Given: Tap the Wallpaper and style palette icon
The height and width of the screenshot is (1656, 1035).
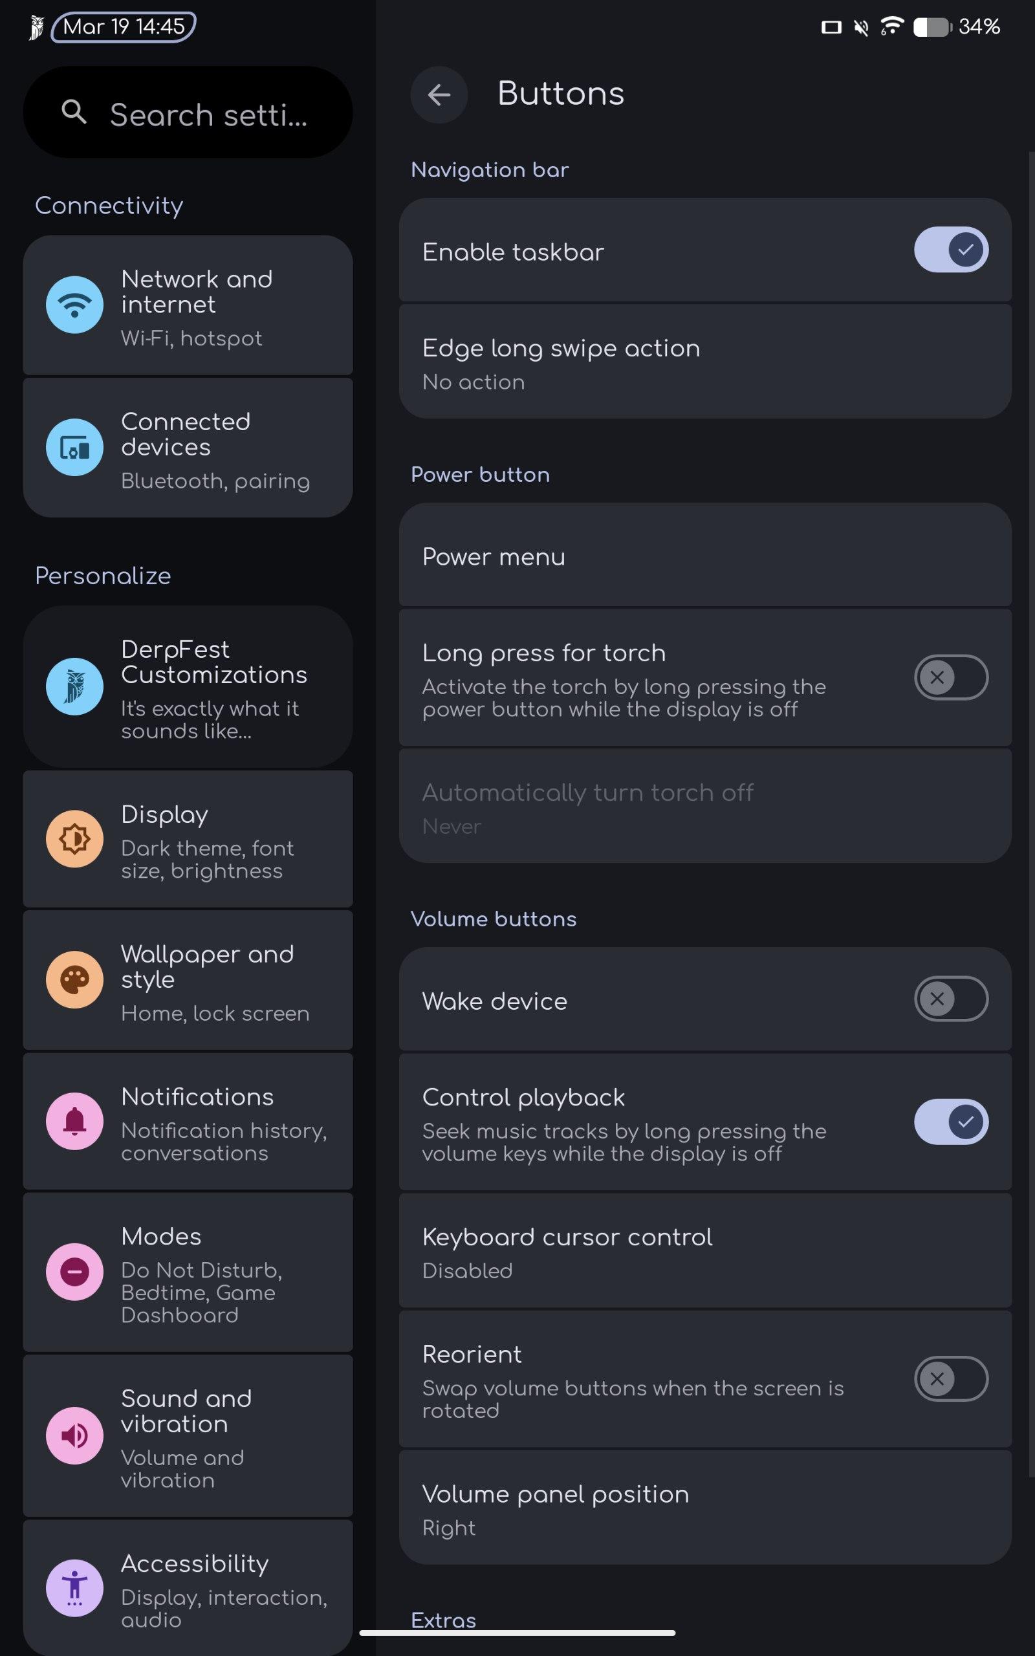Looking at the screenshot, I should pyautogui.click(x=74, y=980).
